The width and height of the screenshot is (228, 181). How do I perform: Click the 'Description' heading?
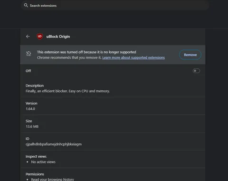click(35, 86)
